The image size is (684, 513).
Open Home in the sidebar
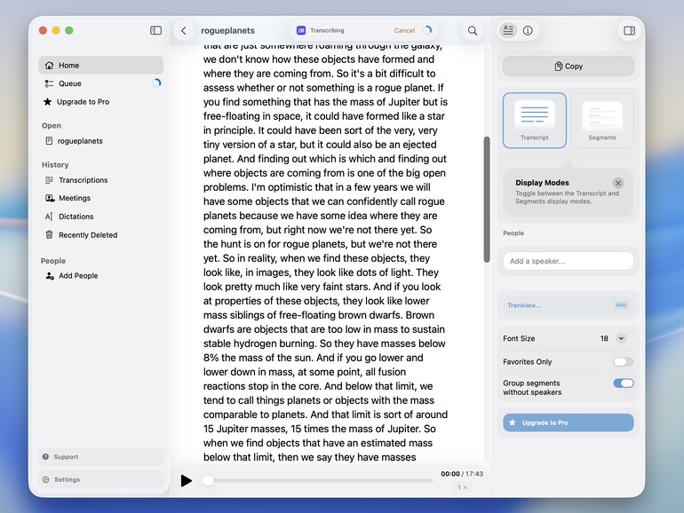click(100, 65)
